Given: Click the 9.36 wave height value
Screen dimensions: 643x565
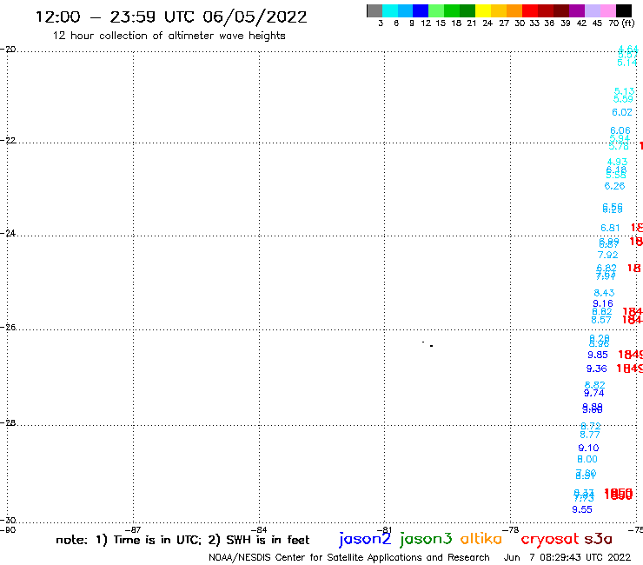Looking at the screenshot, I should [x=597, y=369].
